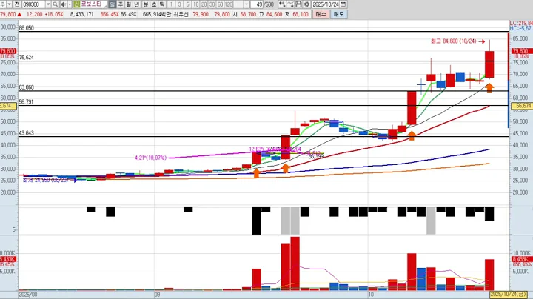533x299 pixels.
Task: Click the 75,624 horizontal line label
Action: (26, 58)
